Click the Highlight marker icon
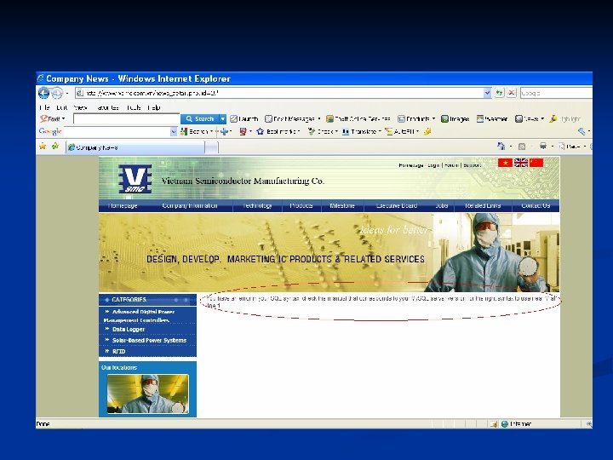Viewport: 613px width, 460px height. point(553,119)
